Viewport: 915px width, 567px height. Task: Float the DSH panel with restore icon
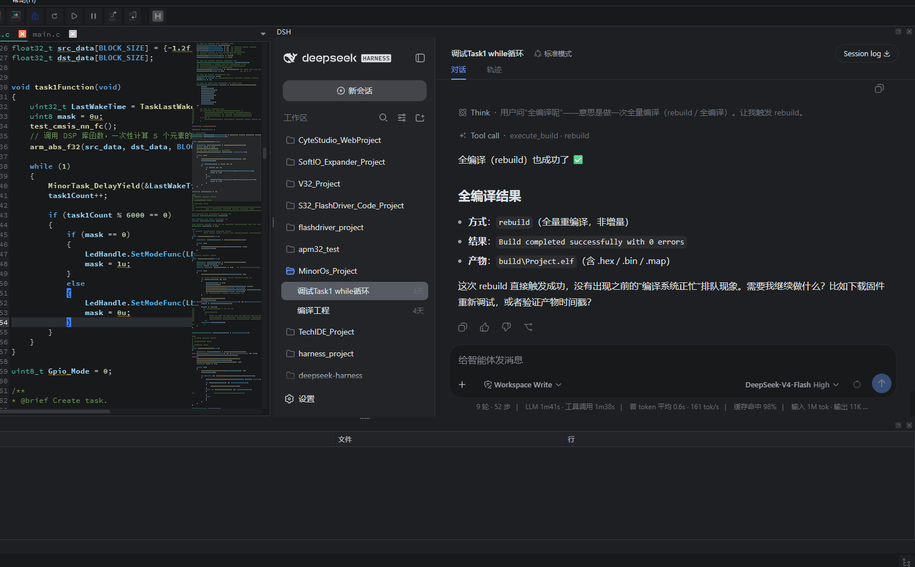[898, 32]
